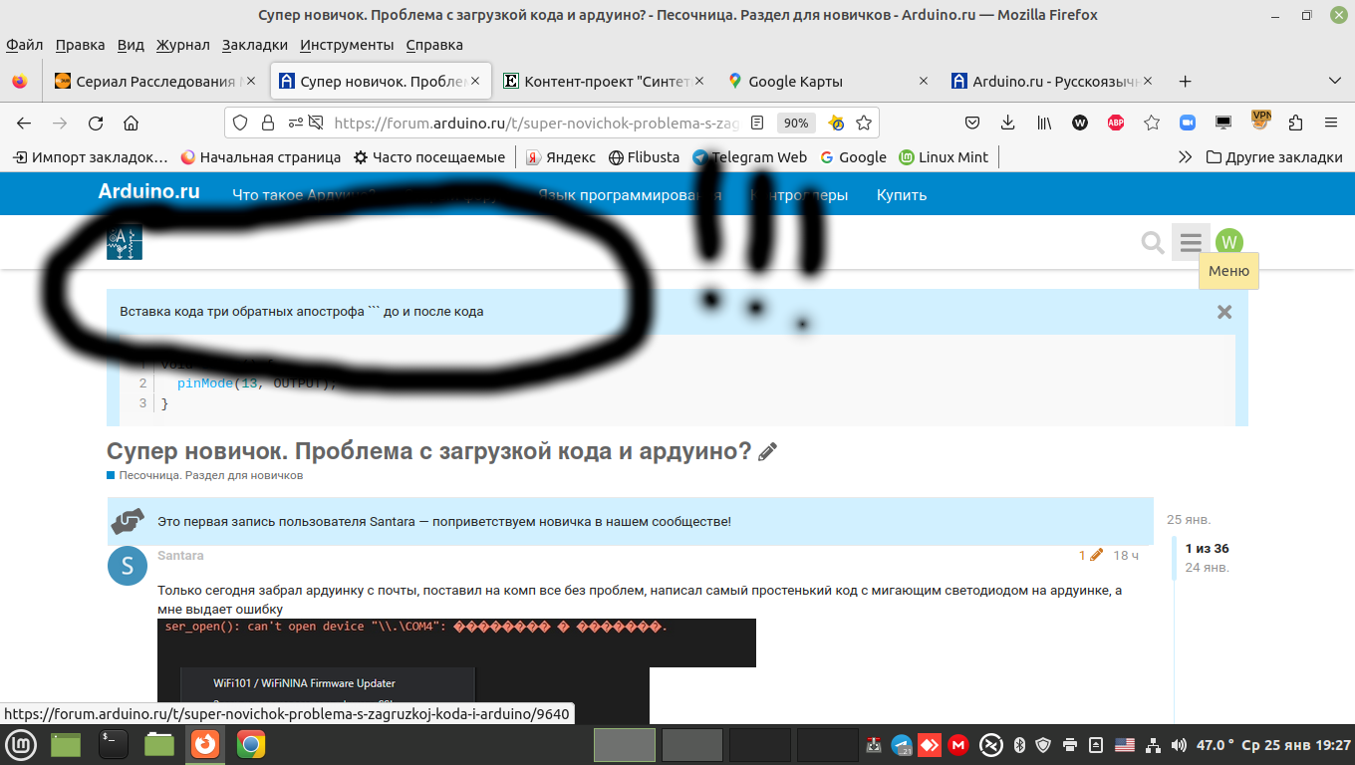Open the Telegram tray icon
The image size is (1355, 765).
click(x=903, y=744)
